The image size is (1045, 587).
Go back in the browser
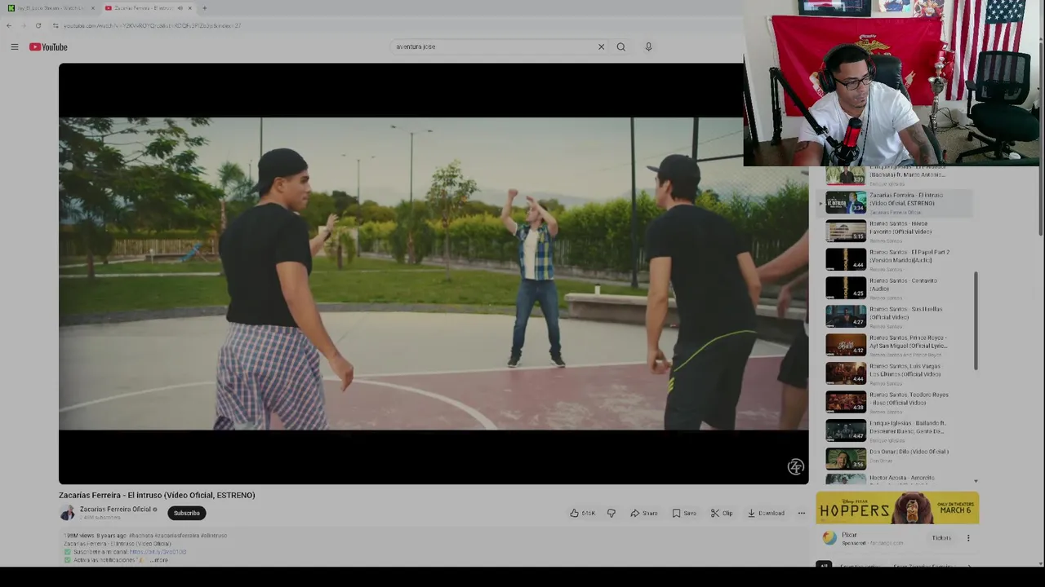9,25
